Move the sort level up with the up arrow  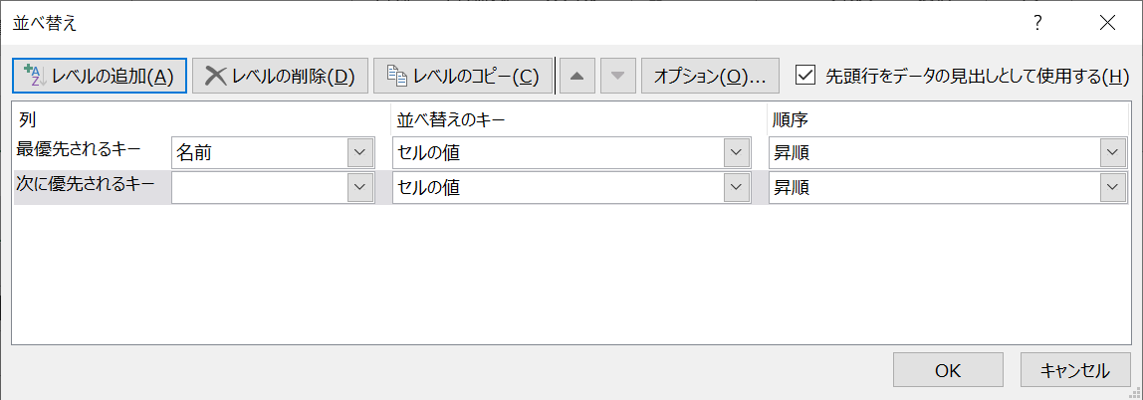pos(577,76)
